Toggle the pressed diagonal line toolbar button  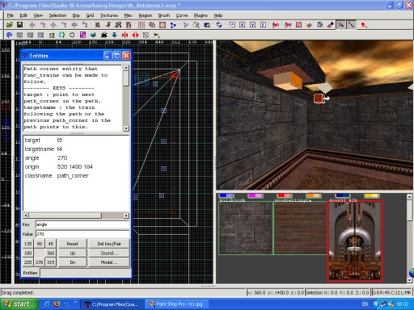pyautogui.click(x=352, y=25)
